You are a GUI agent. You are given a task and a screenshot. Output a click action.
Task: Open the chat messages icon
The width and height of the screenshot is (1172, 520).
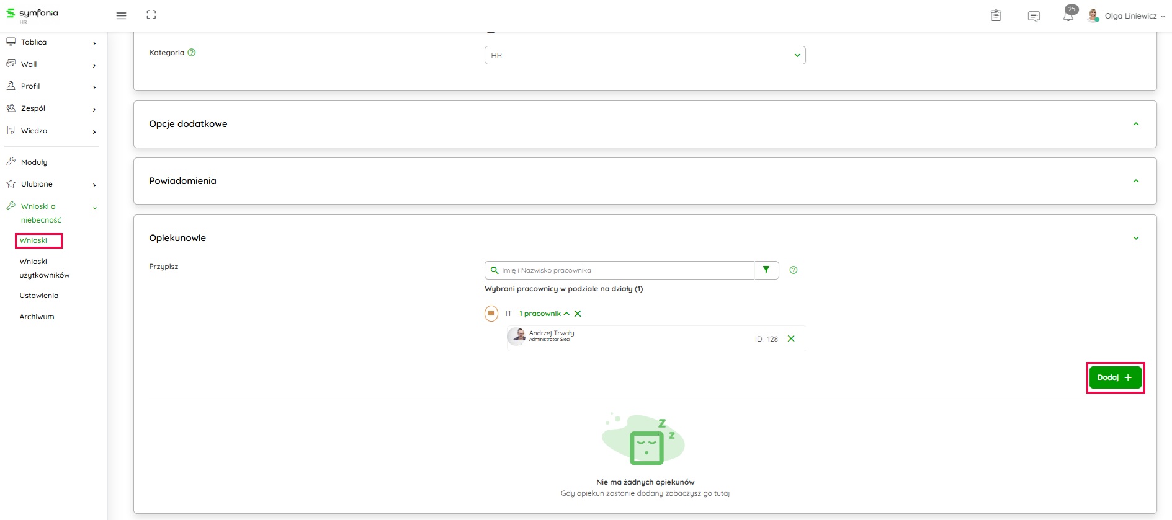point(1034,16)
